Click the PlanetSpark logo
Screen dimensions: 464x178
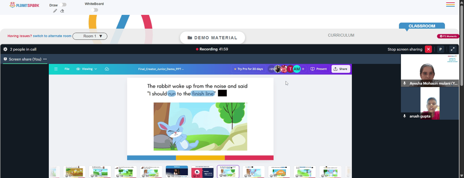point(24,5)
